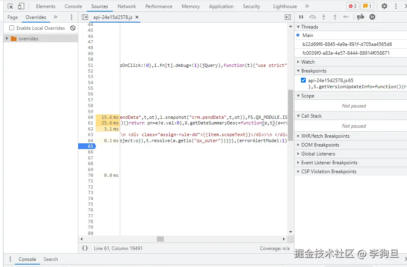
Task: Click the Coverage: n/a status text
Action: tap(275, 248)
